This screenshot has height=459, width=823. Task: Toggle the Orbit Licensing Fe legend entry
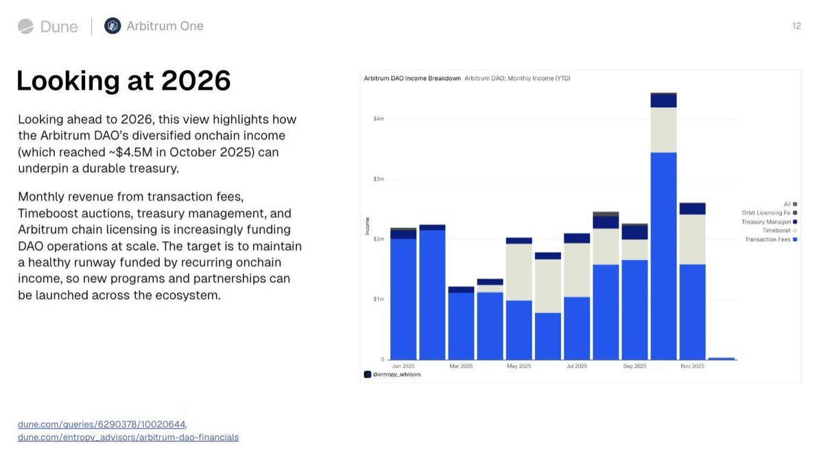770,213
